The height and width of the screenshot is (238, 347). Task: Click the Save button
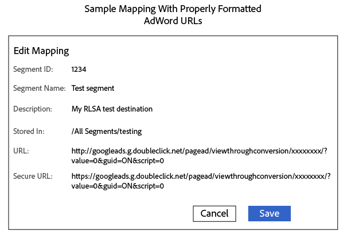[x=269, y=213]
